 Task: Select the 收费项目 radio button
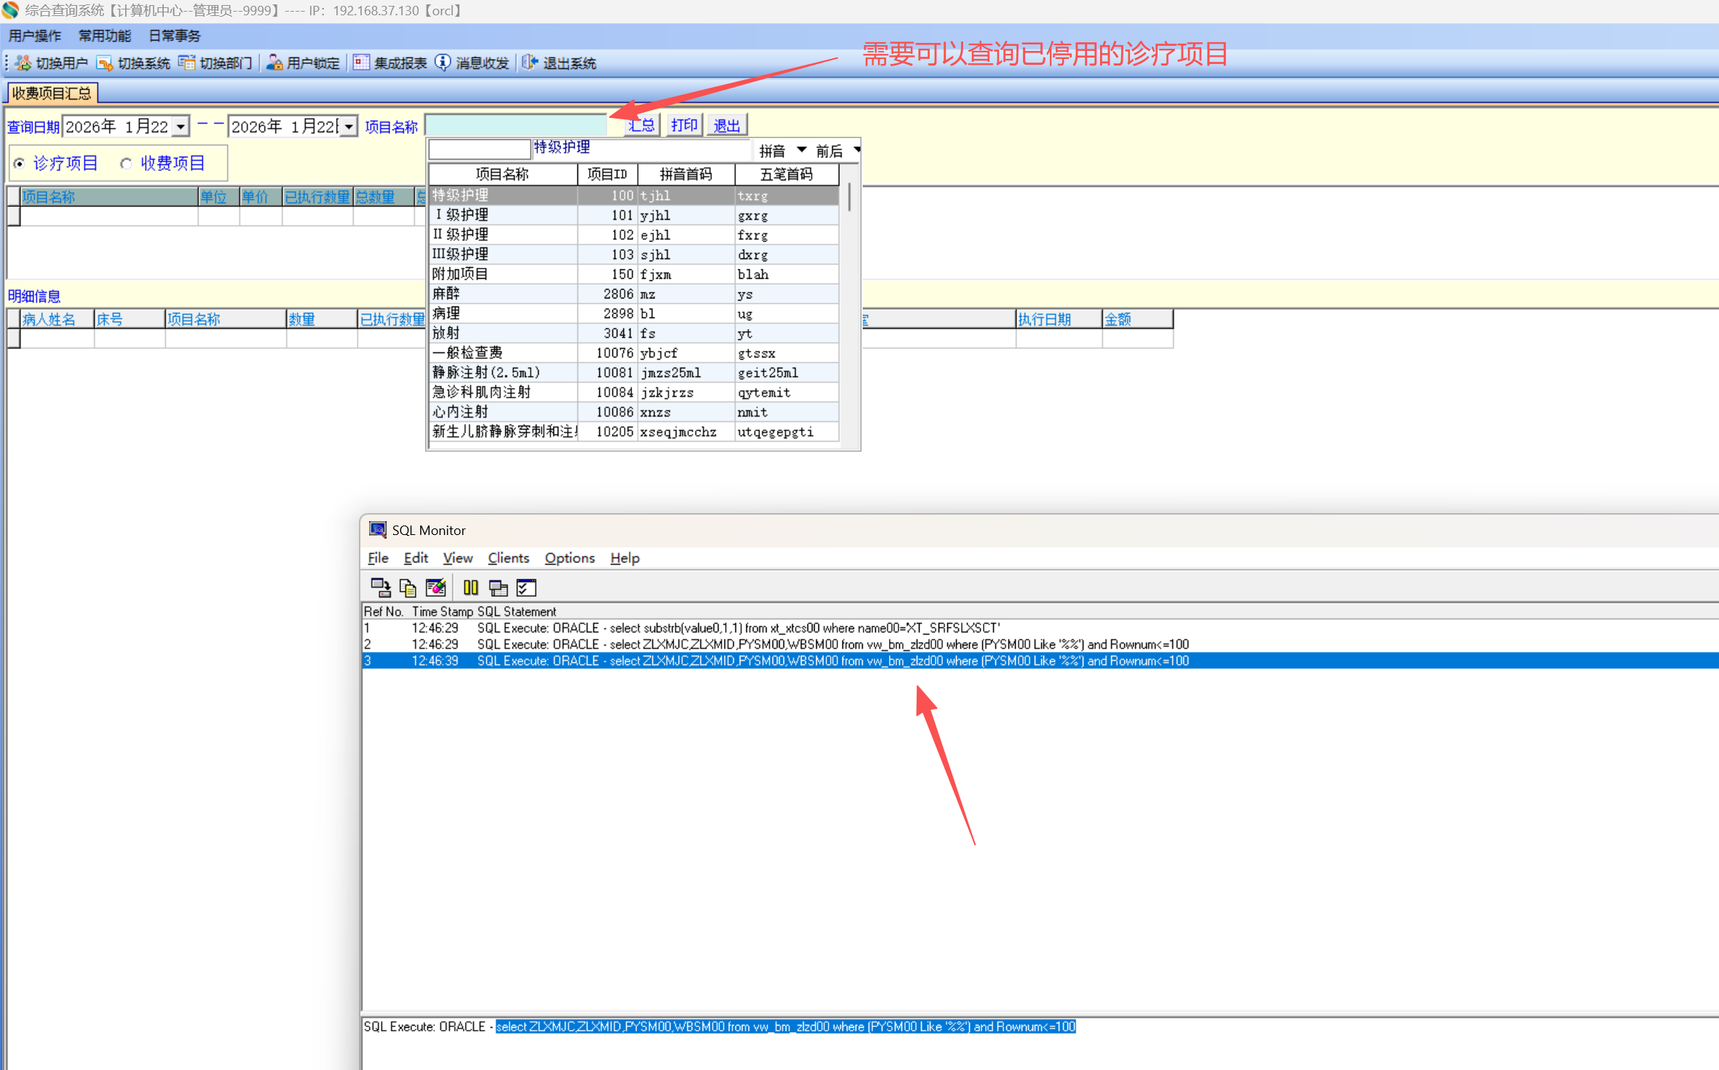click(126, 164)
